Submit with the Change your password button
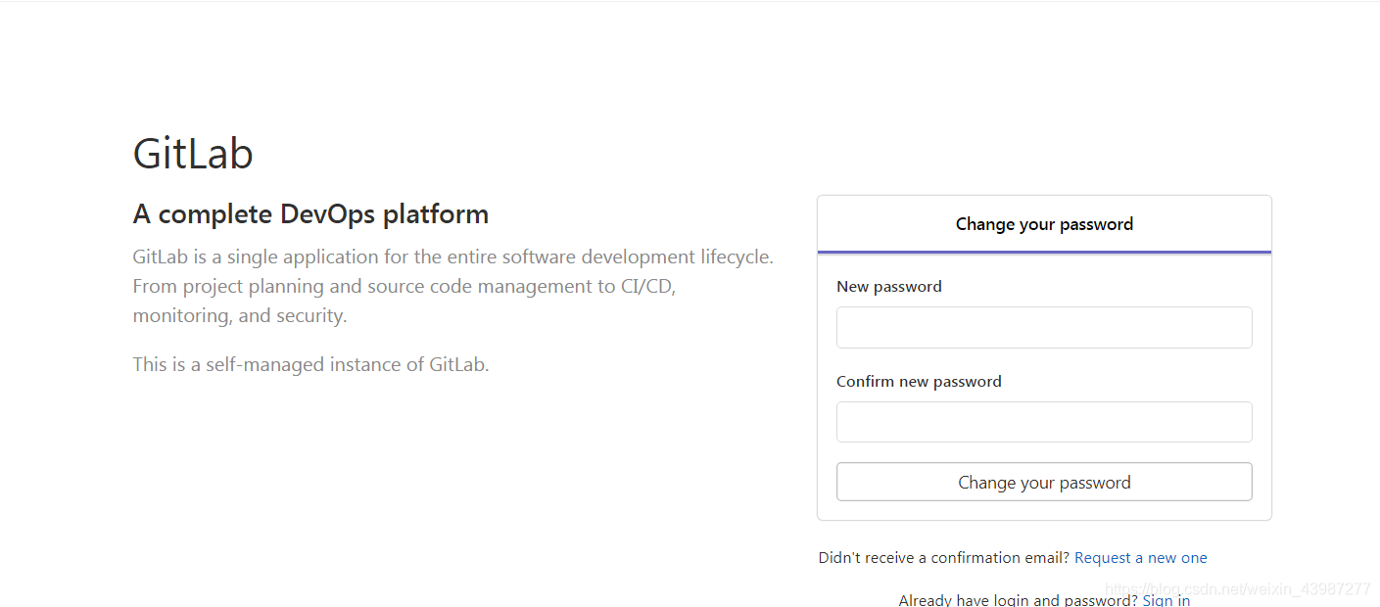 [x=1044, y=482]
